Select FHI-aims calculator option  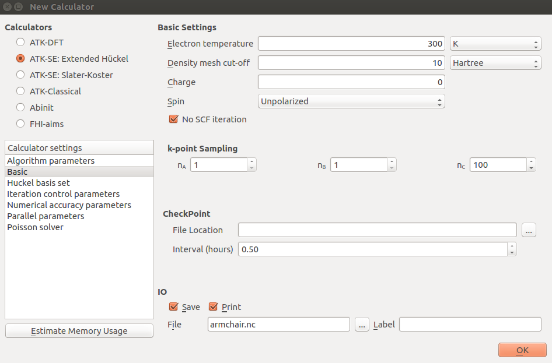coord(20,124)
